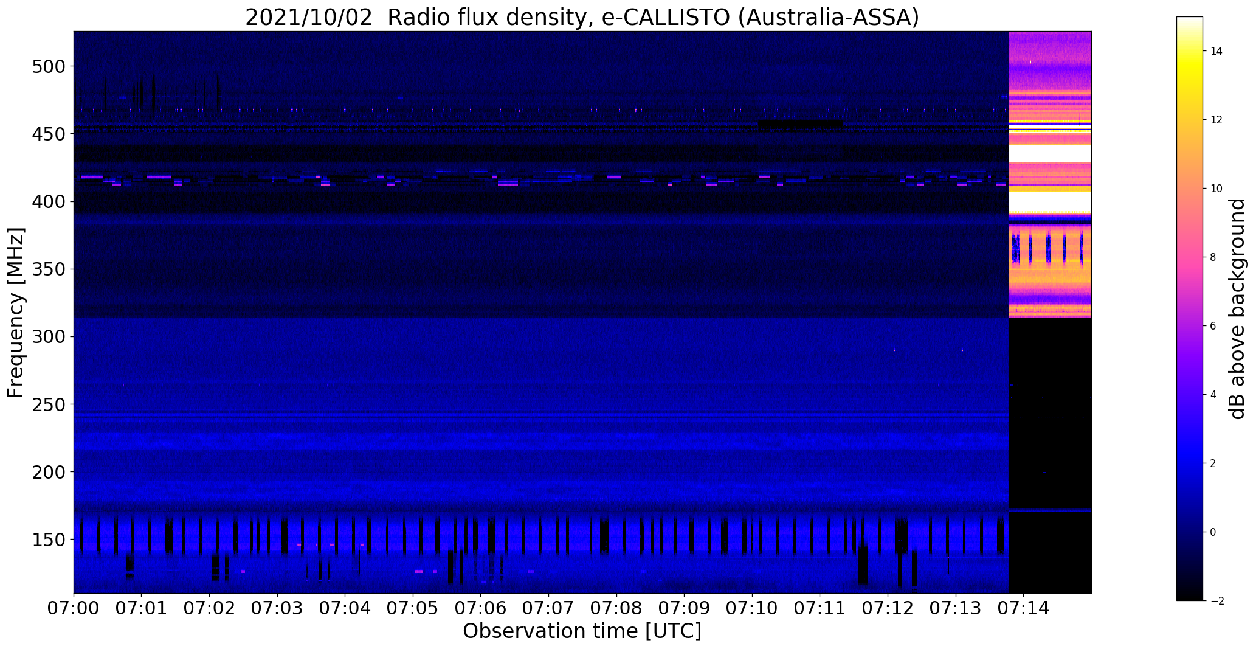Click the yellow region of the colorbar near 13
1256x649 pixels.
click(1190, 85)
